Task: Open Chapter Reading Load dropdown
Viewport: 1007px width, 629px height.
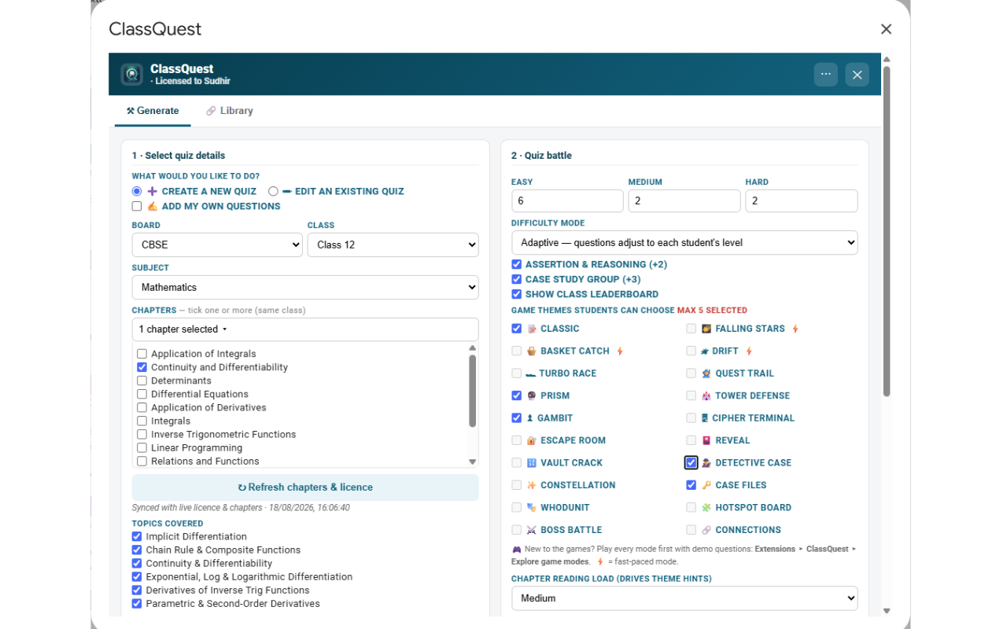Action: 684,598
